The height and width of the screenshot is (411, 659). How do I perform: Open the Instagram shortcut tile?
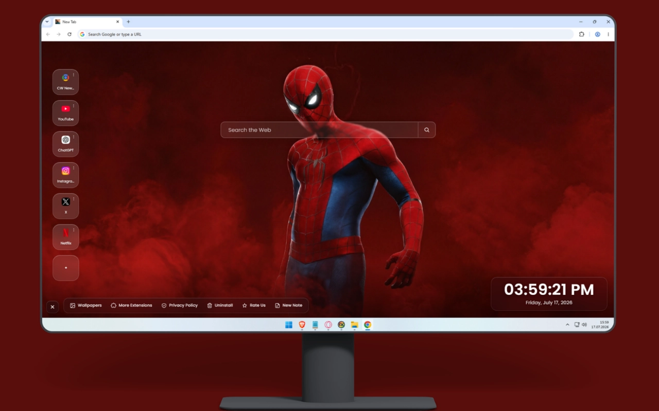(x=65, y=175)
